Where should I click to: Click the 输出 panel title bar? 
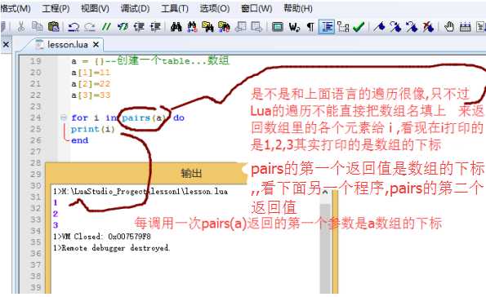145,174
